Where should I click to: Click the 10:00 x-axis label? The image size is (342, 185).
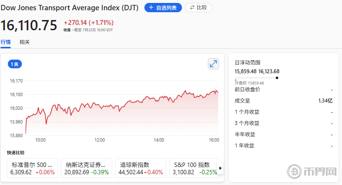(40, 140)
